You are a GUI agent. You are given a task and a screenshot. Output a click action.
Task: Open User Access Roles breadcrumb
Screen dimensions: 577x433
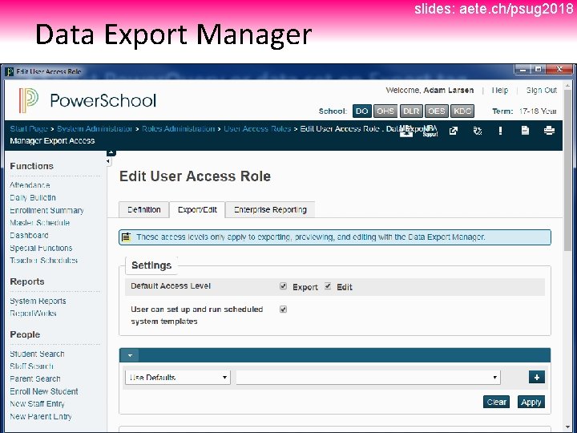point(257,128)
